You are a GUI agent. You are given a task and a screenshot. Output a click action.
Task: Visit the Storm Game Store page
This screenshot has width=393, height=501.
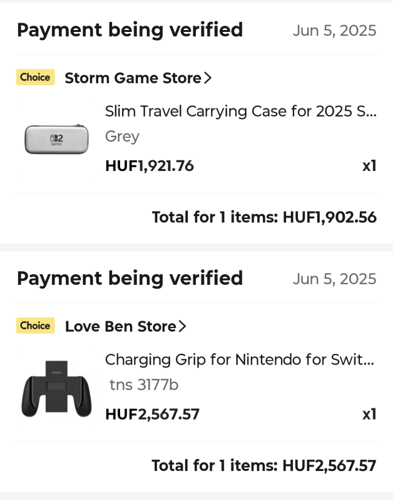[x=133, y=78]
